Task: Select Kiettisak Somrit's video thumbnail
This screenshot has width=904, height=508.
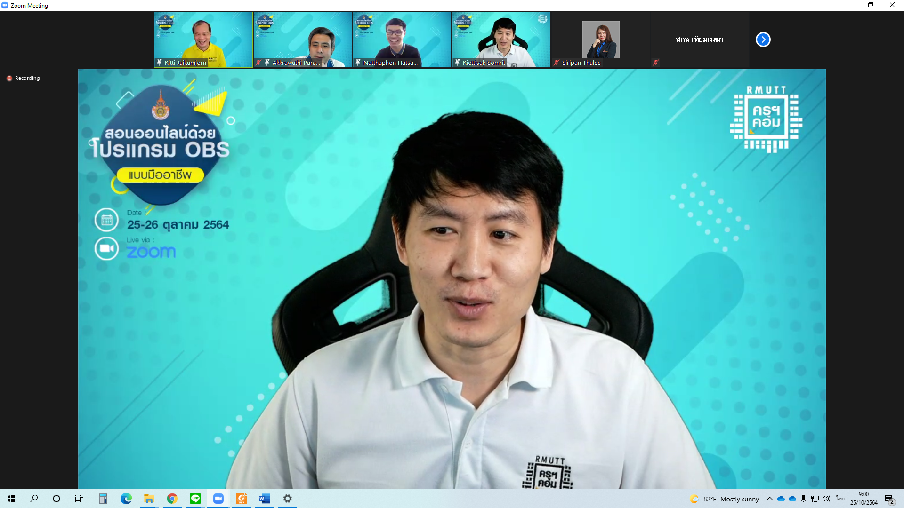Action: click(501, 40)
